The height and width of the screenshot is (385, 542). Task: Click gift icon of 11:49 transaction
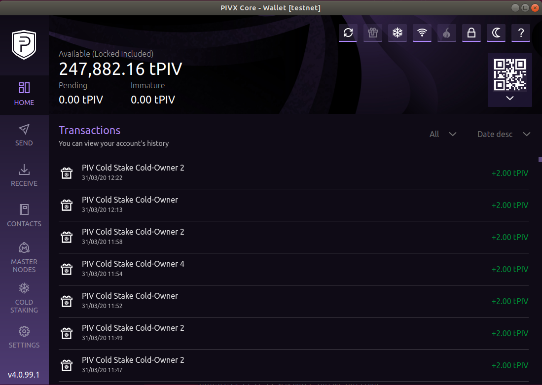click(x=67, y=333)
